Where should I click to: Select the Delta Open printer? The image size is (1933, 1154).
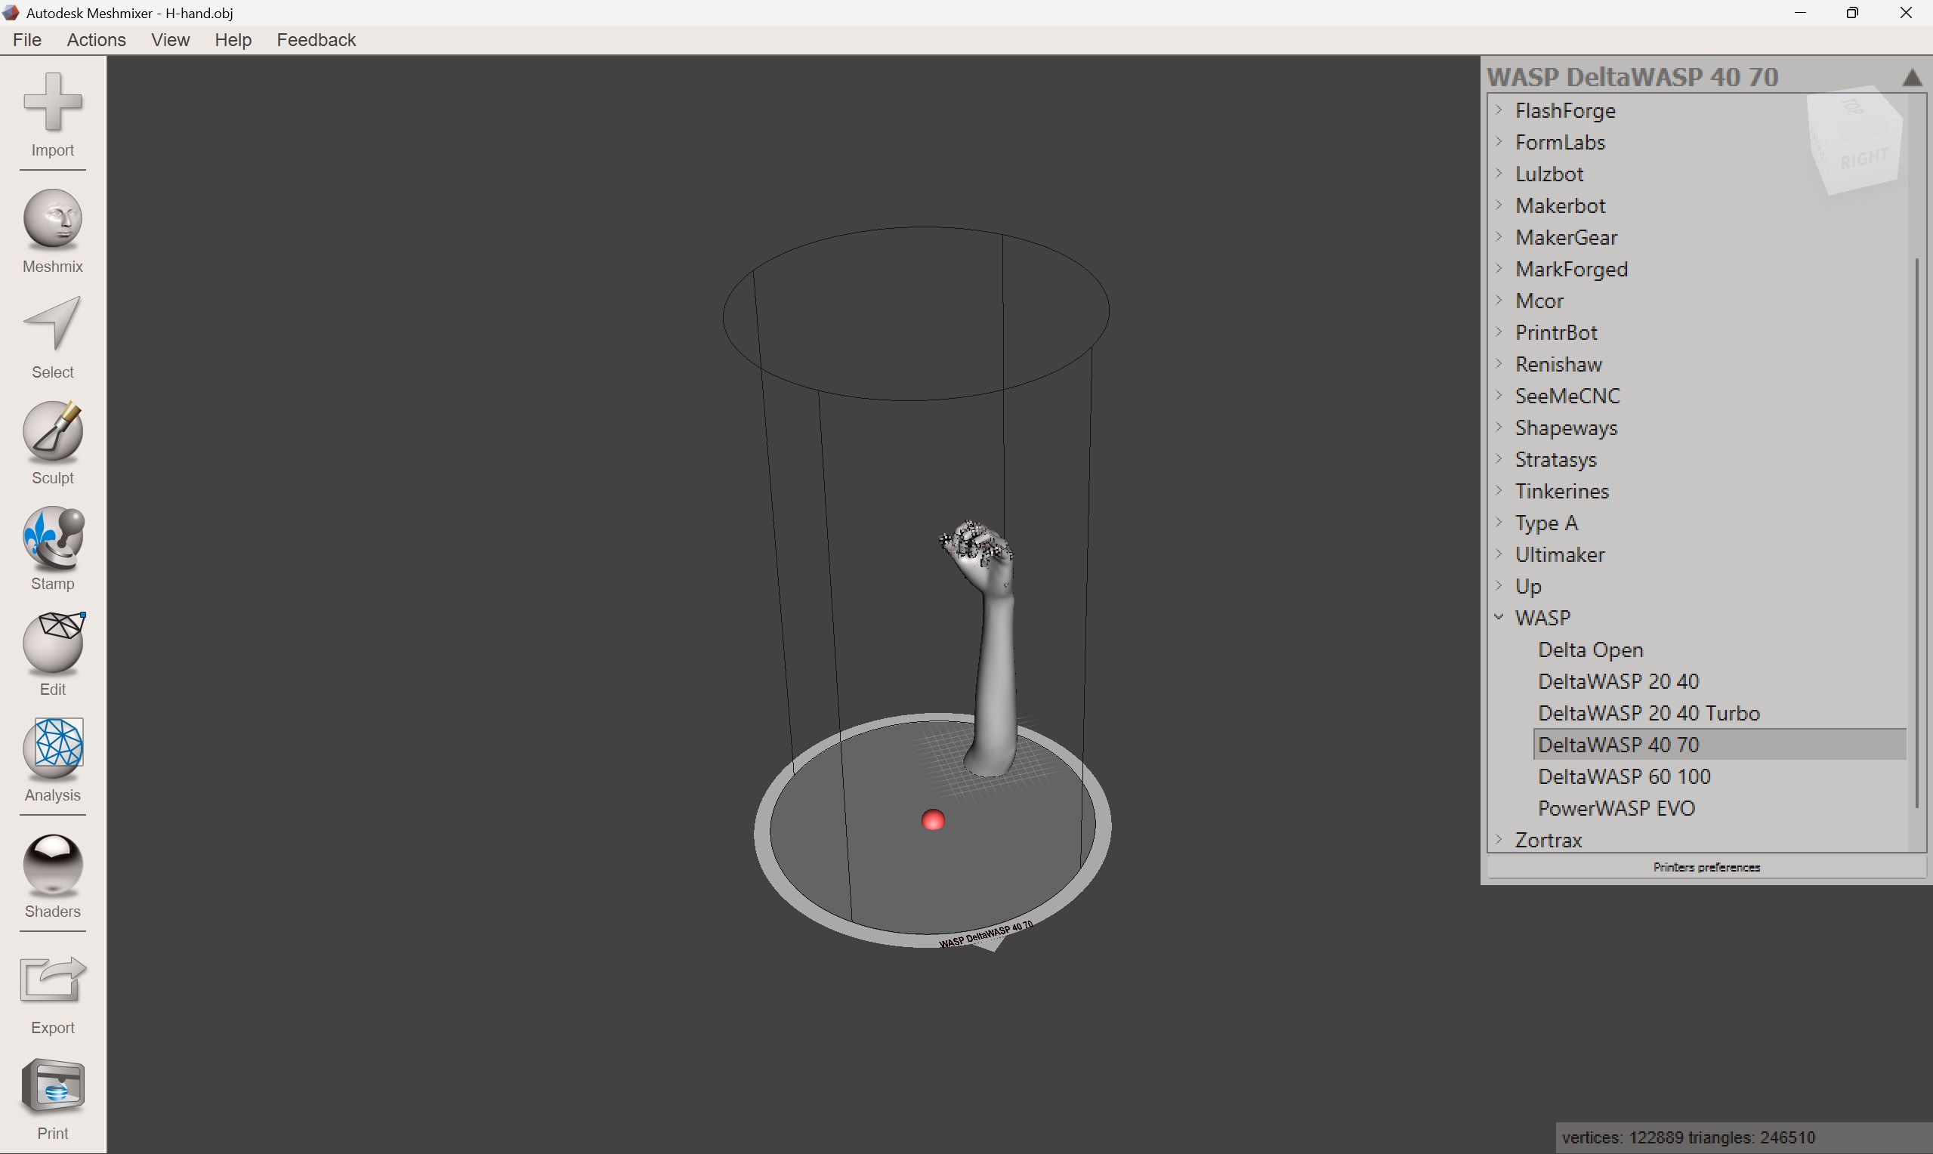(x=1590, y=650)
